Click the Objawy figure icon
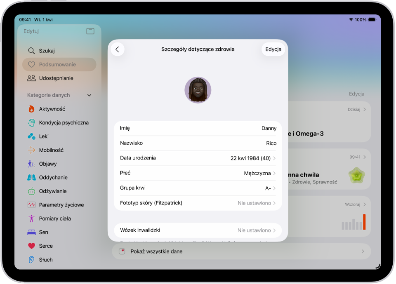Screen dimensions: 396x284 coord(31,164)
